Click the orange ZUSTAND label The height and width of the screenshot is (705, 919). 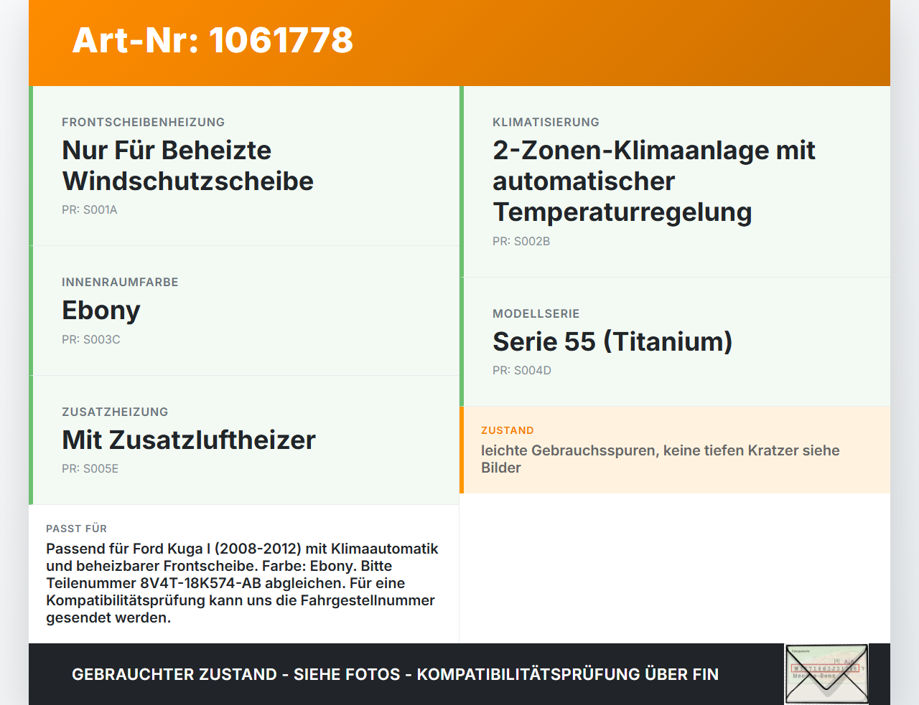(508, 430)
